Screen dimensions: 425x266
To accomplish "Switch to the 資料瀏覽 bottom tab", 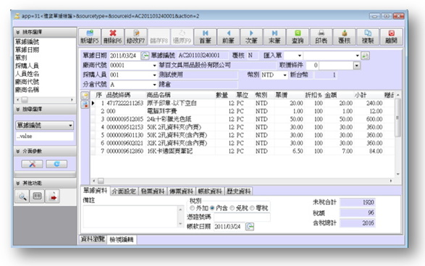I will point(93,239).
